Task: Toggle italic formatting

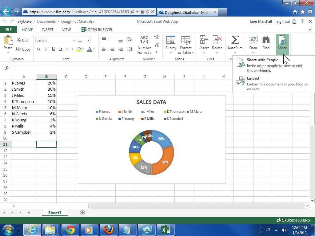Action: click(46, 49)
